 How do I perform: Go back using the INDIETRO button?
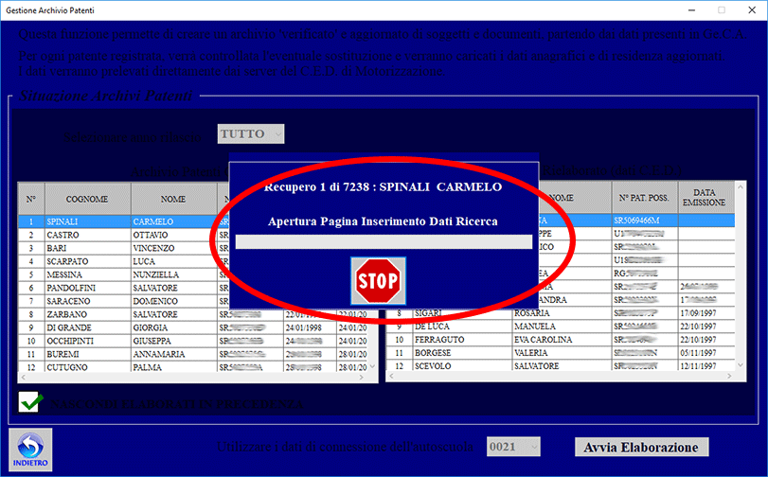click(x=30, y=450)
